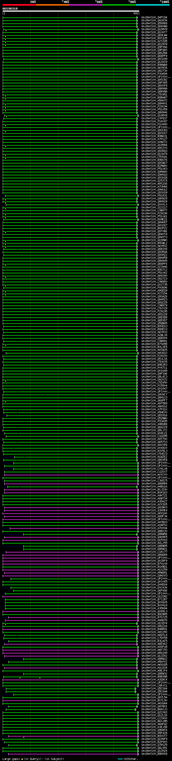Click the query end position 492
The image size is (172, 761).
[135, 13]
